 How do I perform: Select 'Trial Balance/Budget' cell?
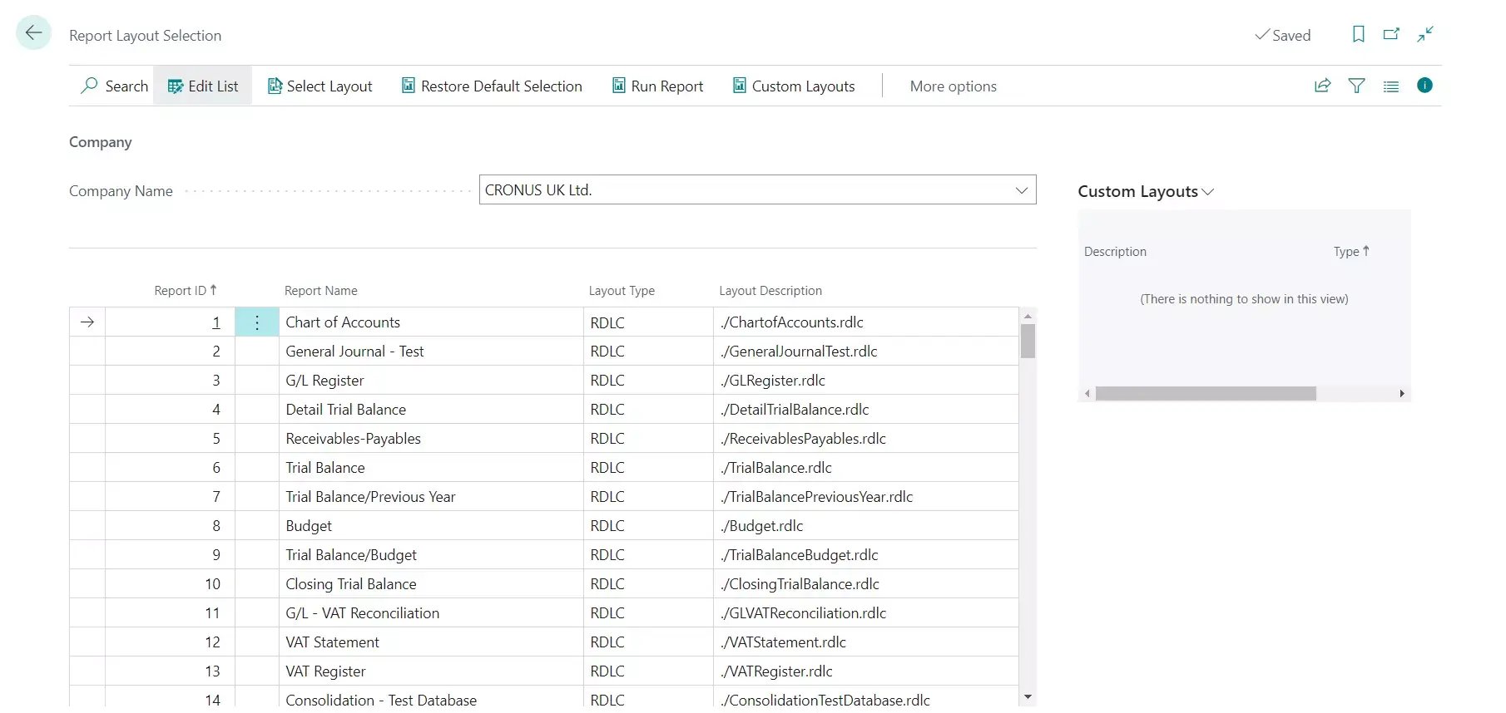click(431, 554)
